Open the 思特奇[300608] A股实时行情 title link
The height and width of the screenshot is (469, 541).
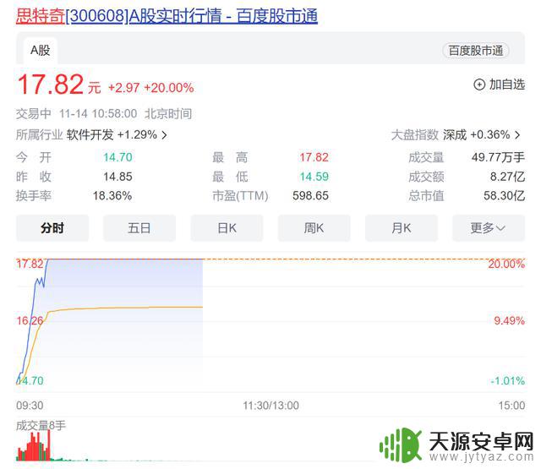click(x=167, y=16)
